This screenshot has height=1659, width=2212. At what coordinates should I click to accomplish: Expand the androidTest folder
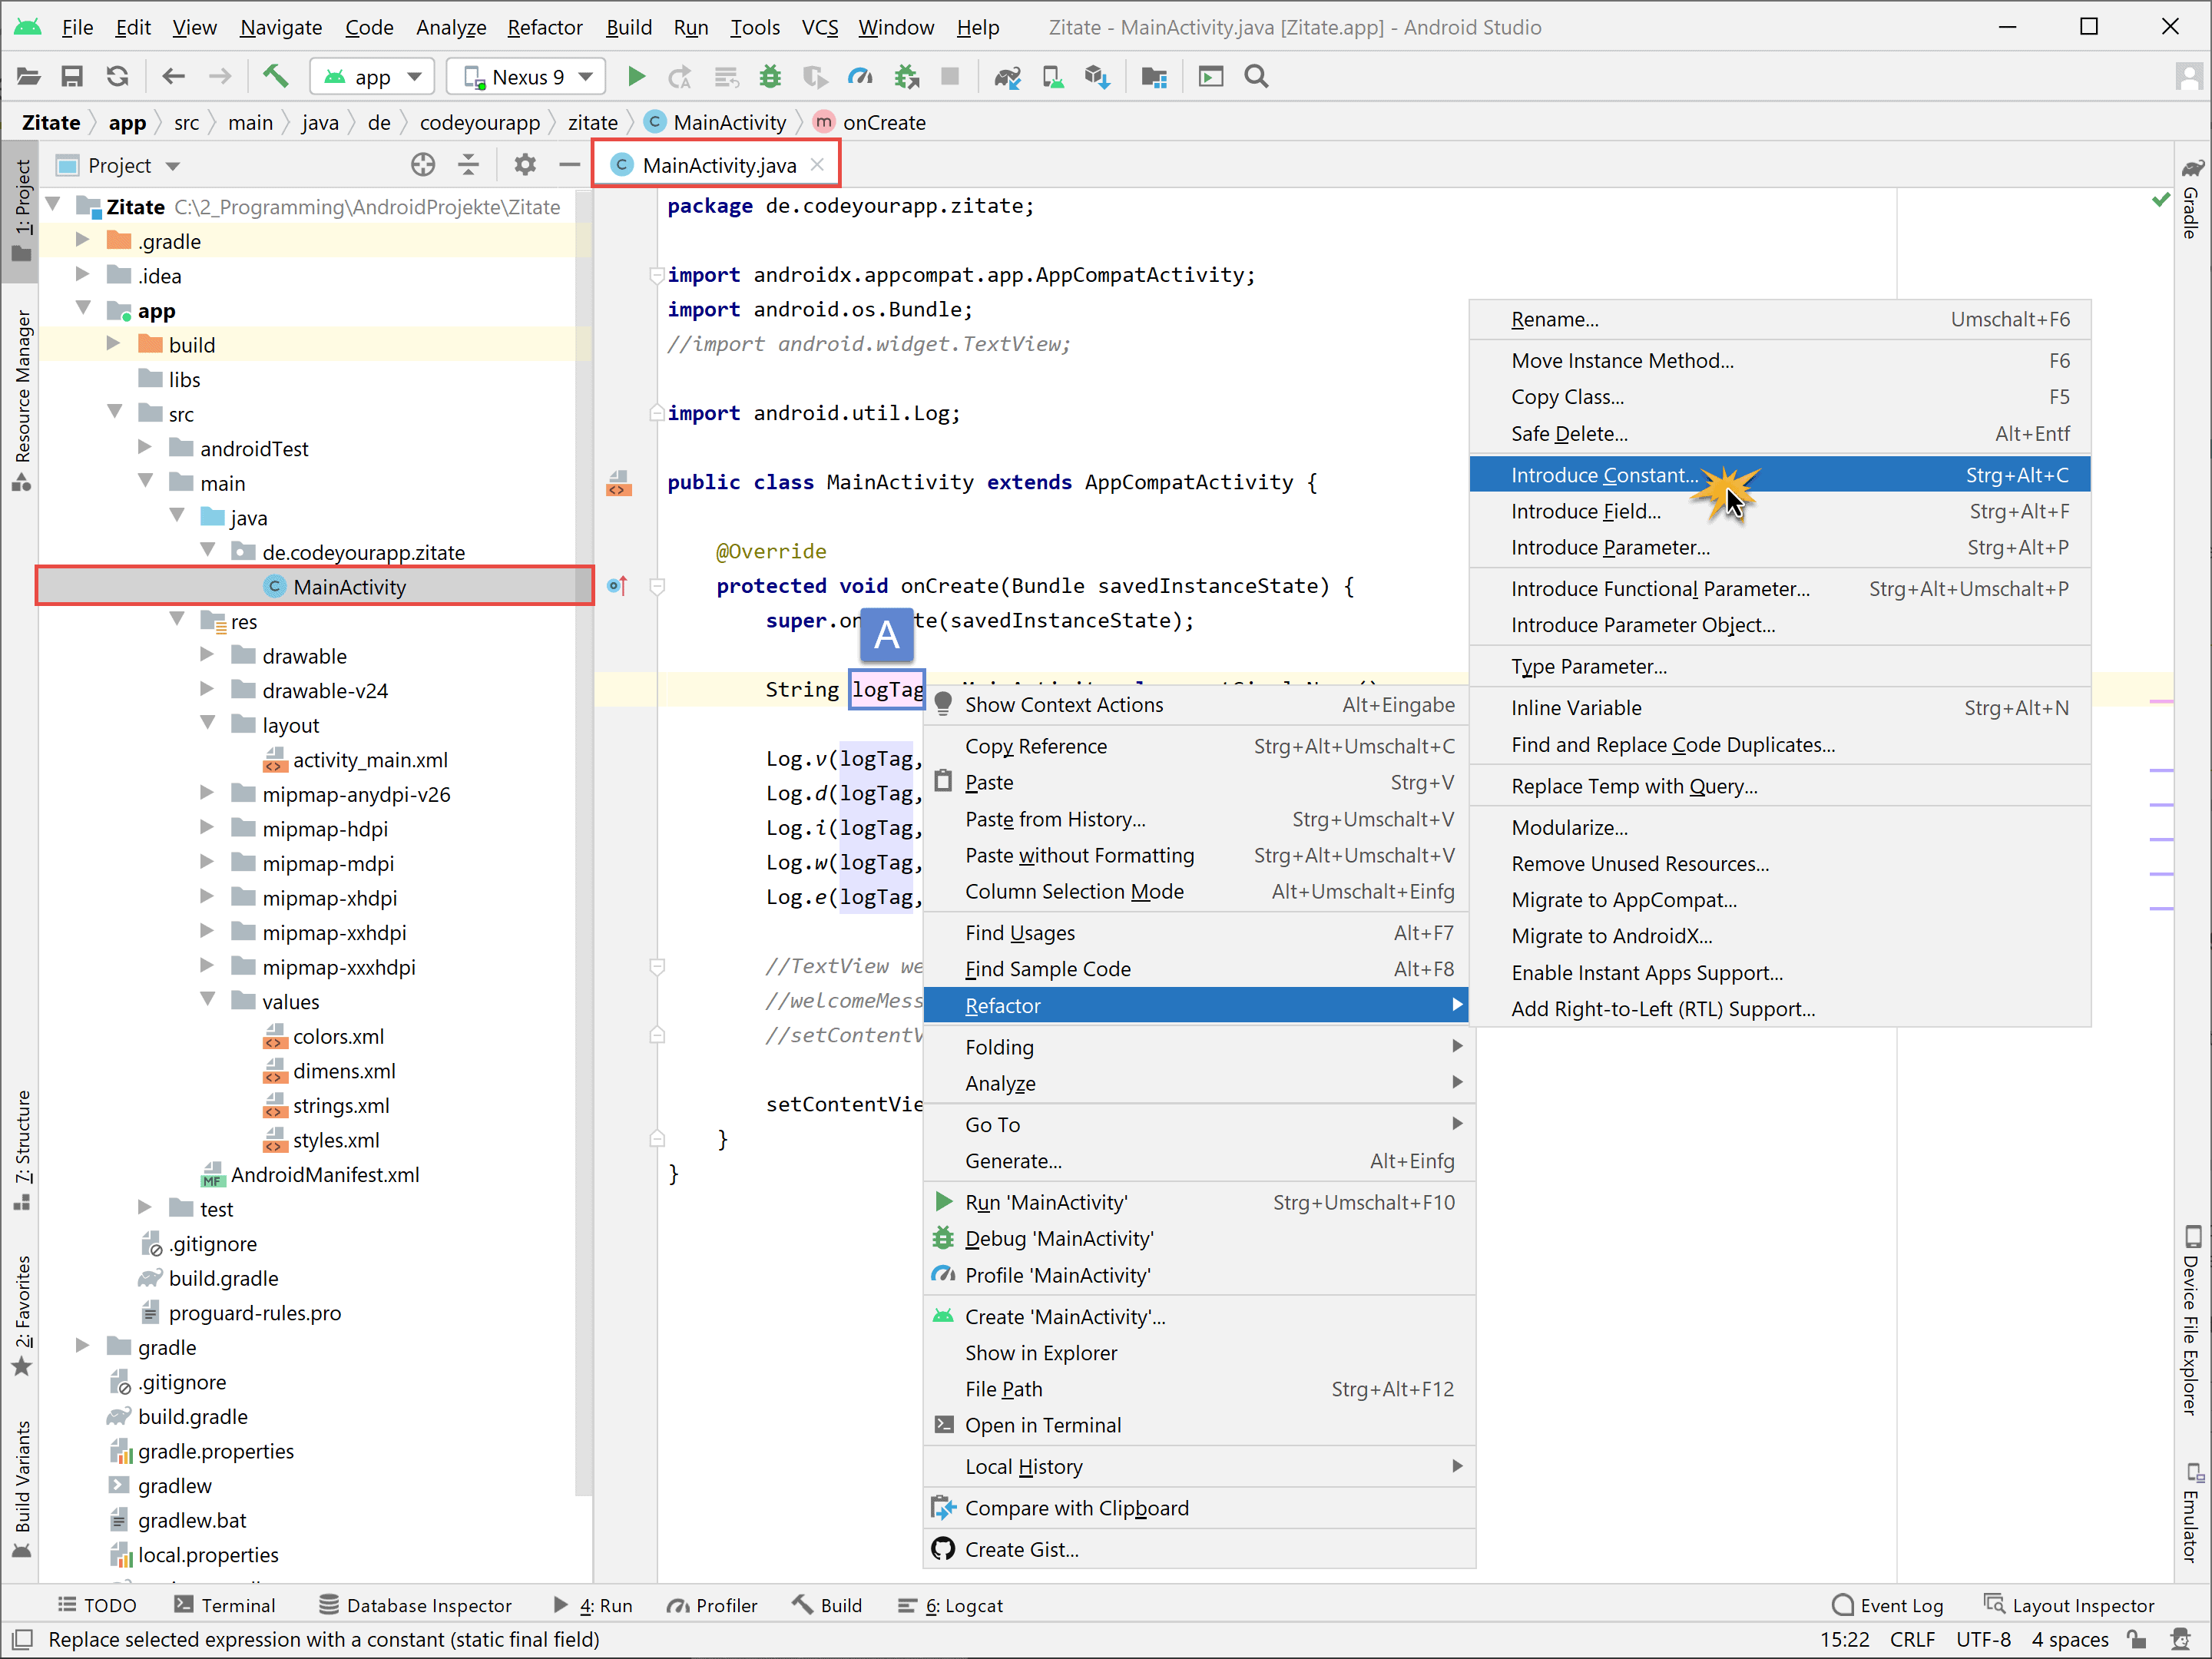[x=145, y=447]
